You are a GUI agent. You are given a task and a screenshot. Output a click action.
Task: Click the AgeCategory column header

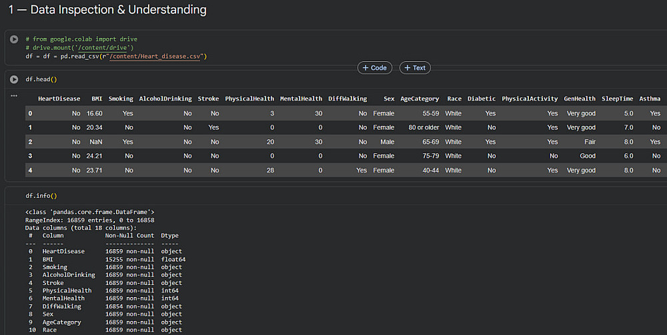[420, 99]
